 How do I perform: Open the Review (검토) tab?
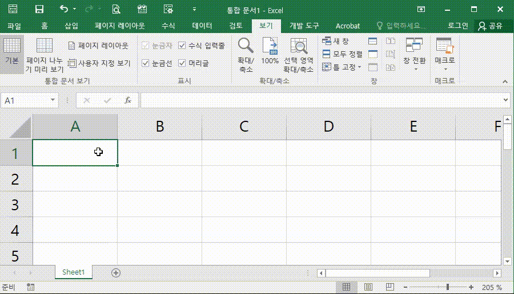click(x=236, y=26)
